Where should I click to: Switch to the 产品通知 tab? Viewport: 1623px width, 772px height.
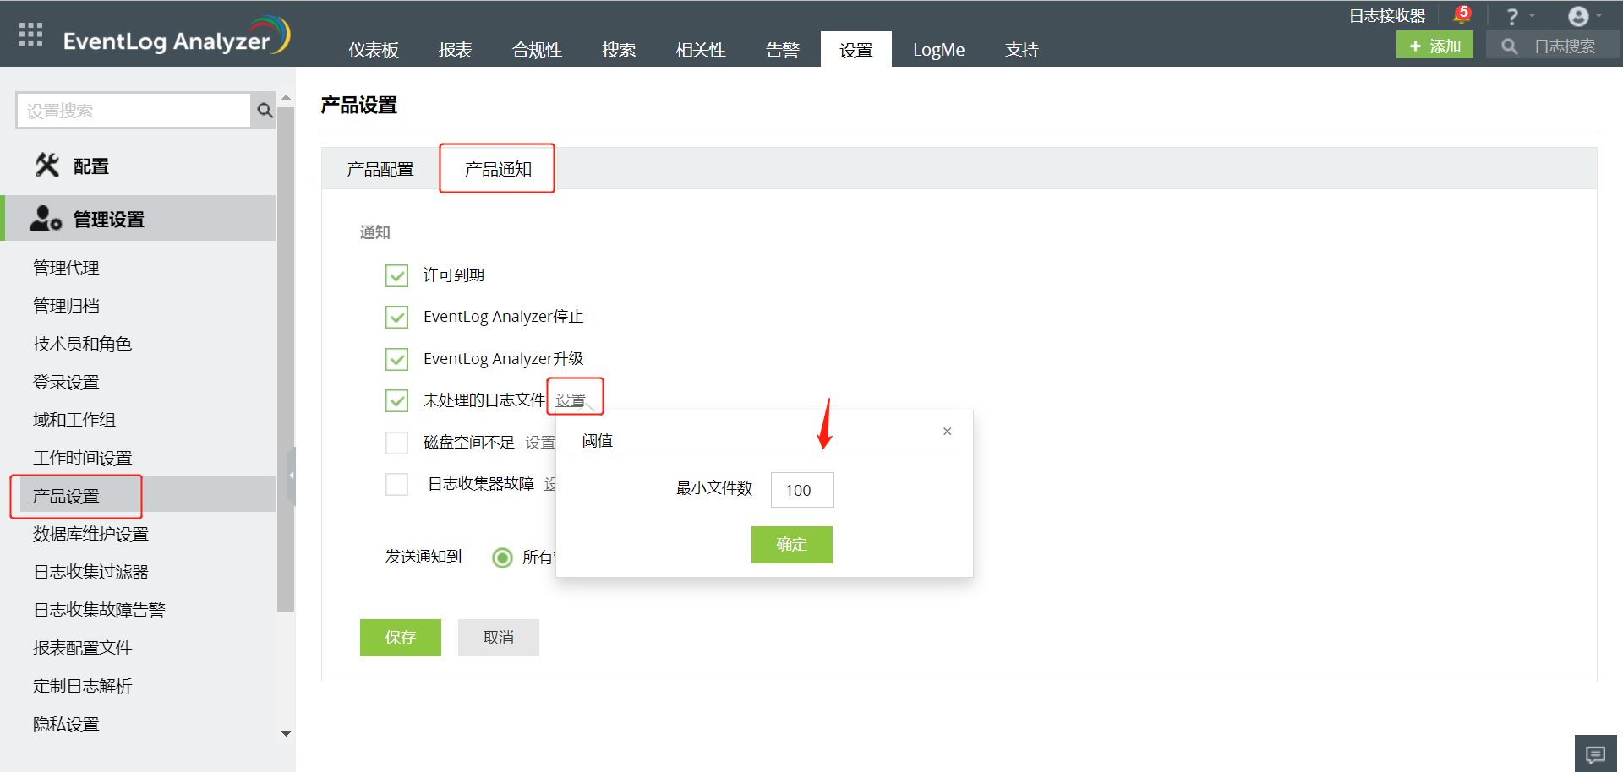pyautogui.click(x=498, y=169)
